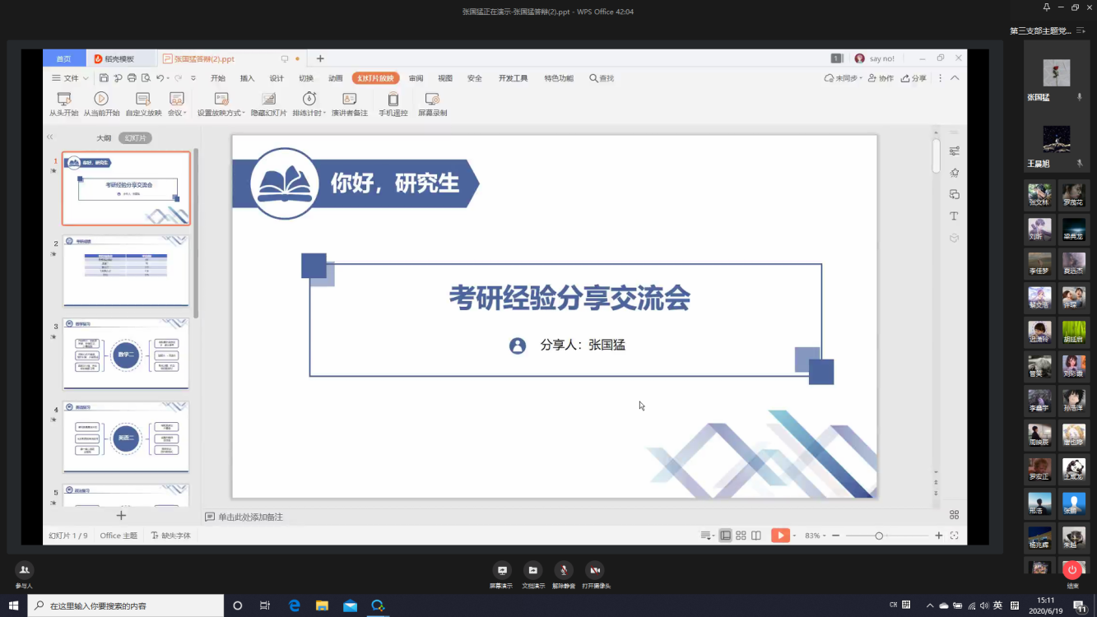Open the 83% zoom level dropdown
The width and height of the screenshot is (1097, 617).
(x=816, y=536)
